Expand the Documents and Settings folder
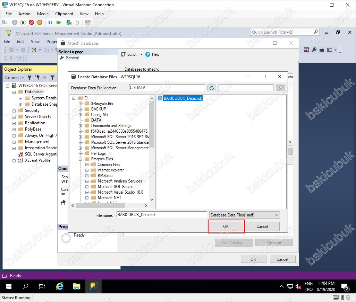This screenshot has height=302, width=356. pyautogui.click(x=80, y=126)
